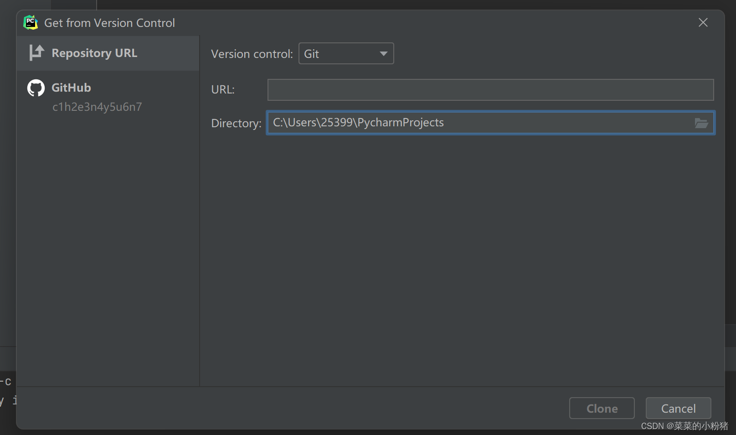
Task: Open the Version control Git dropdown
Action: (x=346, y=54)
